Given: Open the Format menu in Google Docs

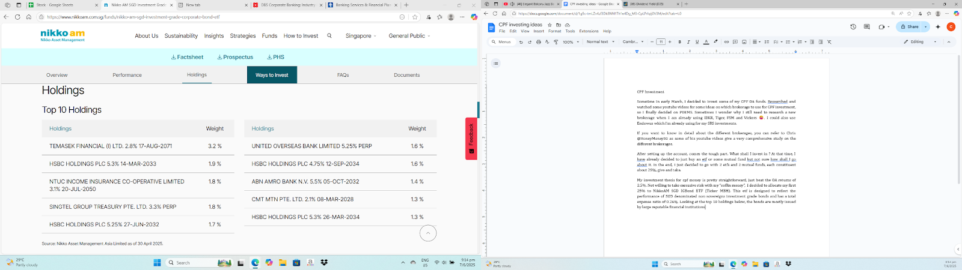Looking at the screenshot, I should pos(554,31).
